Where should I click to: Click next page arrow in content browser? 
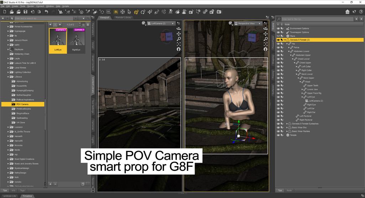point(60,25)
